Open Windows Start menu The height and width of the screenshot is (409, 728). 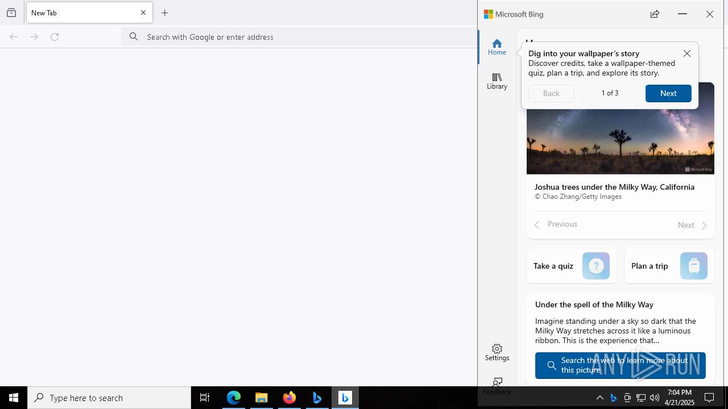14,398
